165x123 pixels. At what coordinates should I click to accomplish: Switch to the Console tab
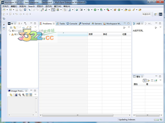[72, 24]
